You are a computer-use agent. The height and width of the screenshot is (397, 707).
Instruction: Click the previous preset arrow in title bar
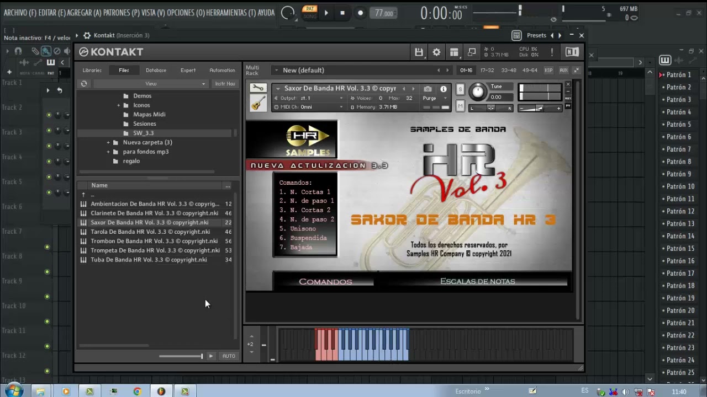click(551, 35)
